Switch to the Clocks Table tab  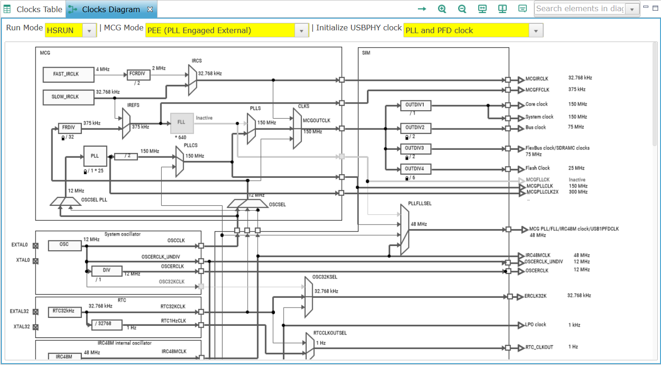pos(33,9)
